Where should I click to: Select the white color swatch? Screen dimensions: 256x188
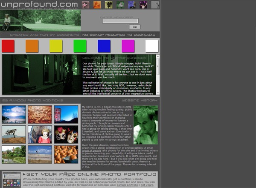(x=152, y=46)
